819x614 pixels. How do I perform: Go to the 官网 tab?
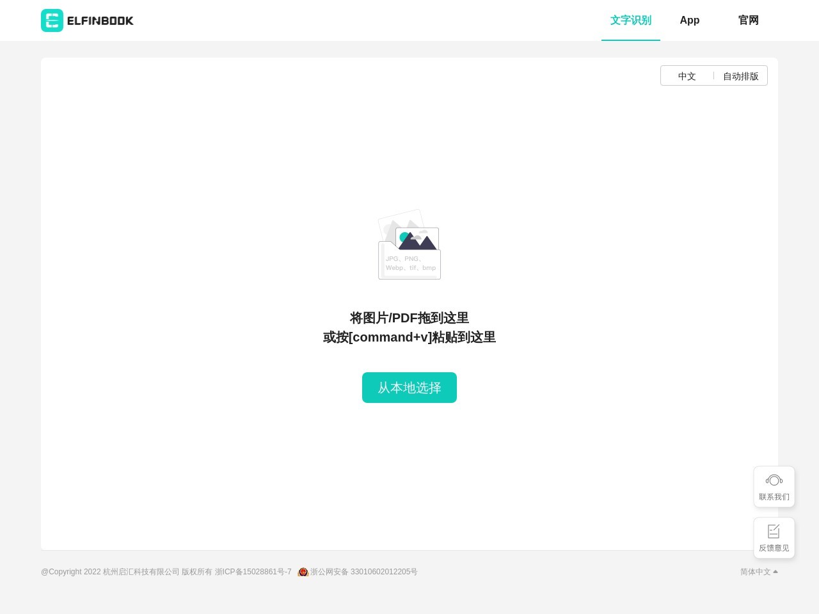(x=748, y=20)
